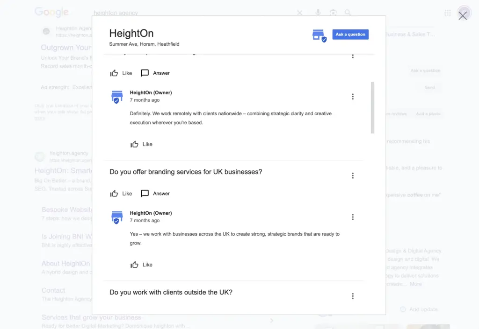Screen dimensions: 479x329
Task: Click owner avatar beside the 'across the UK' answer
Action: (x=116, y=217)
